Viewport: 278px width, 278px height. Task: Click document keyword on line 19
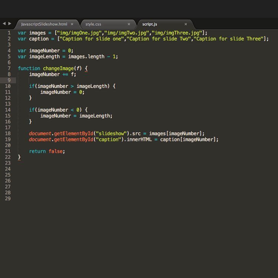(x=40, y=139)
